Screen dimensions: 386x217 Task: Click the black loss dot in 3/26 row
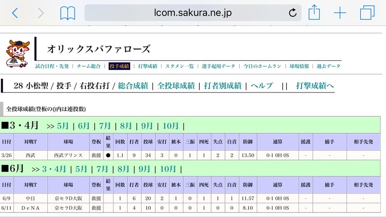[x=108, y=155]
